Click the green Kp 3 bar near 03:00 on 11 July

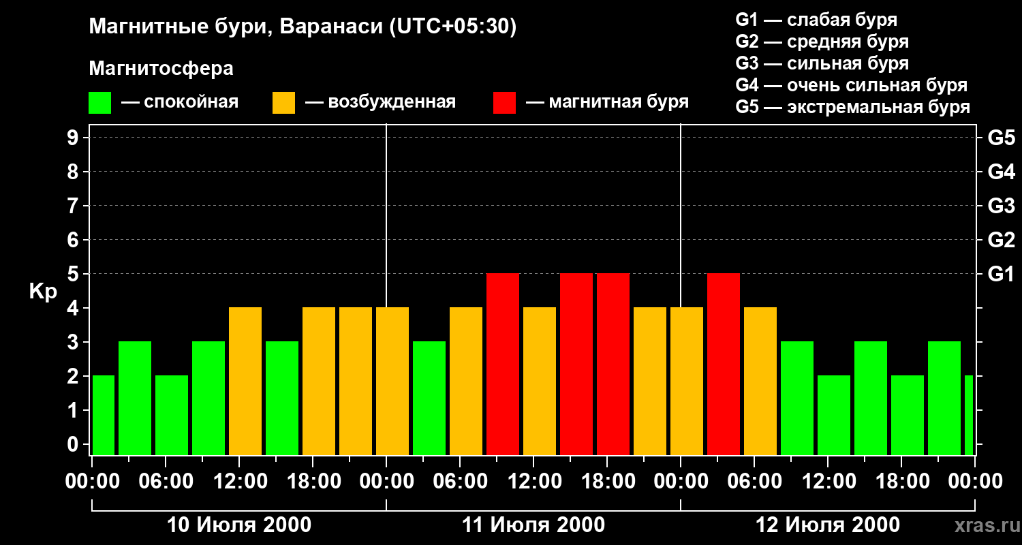coord(429,398)
